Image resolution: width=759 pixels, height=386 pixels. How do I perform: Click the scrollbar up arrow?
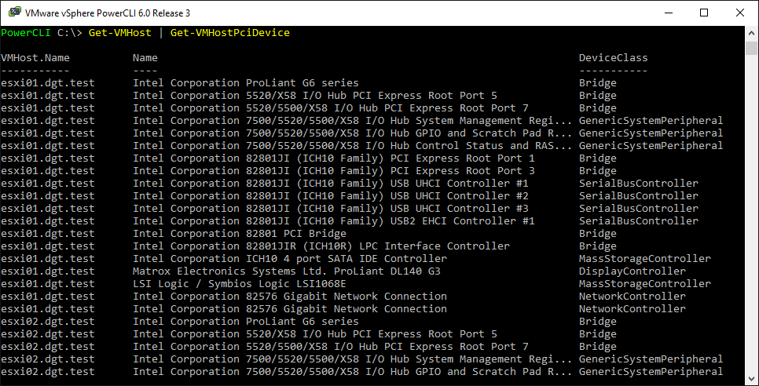pos(752,33)
